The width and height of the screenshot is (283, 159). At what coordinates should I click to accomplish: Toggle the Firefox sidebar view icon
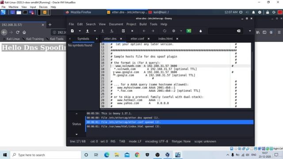click(x=264, y=32)
